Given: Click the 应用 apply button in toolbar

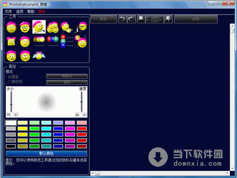Looking at the screenshot, I should (x=196, y=19).
